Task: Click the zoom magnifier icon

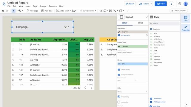Action: tap(19, 11)
